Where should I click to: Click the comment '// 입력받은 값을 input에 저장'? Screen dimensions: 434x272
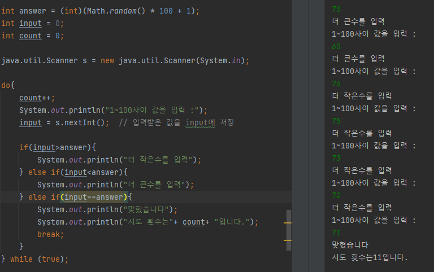[176, 122]
